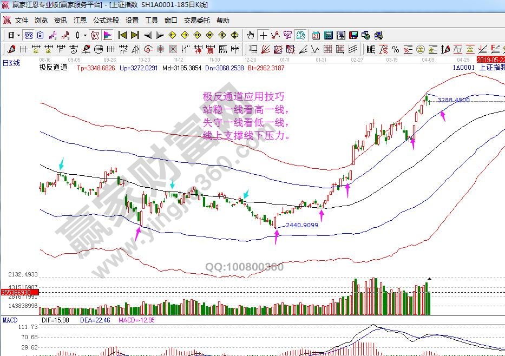Toggle the hand pan tool

(x=250, y=35)
